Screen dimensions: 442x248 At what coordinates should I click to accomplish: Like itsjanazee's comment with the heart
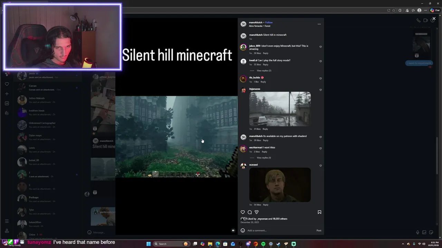point(320,90)
